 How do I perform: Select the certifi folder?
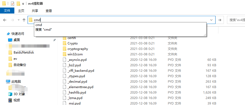pos(72,38)
